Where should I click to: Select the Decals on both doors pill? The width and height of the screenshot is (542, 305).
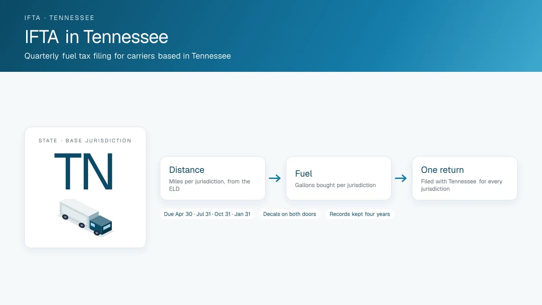290,214
